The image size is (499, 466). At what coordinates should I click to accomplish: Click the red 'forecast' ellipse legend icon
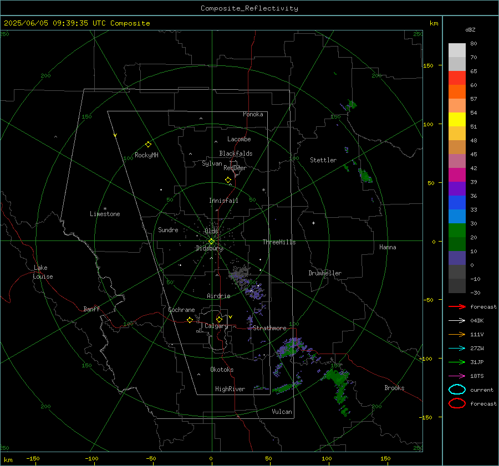(x=457, y=403)
